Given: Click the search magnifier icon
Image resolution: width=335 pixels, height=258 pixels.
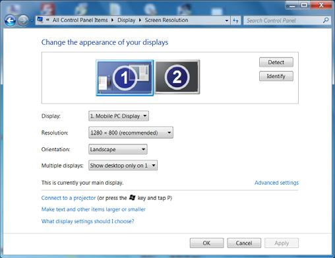Looking at the screenshot, I should pos(326,20).
